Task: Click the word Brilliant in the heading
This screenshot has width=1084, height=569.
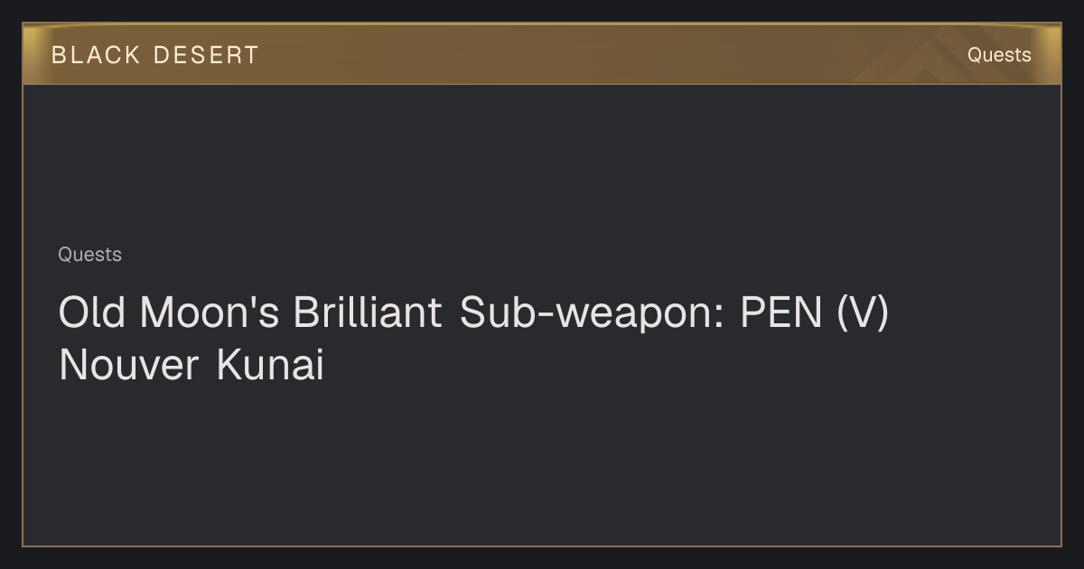Action: 368,312
